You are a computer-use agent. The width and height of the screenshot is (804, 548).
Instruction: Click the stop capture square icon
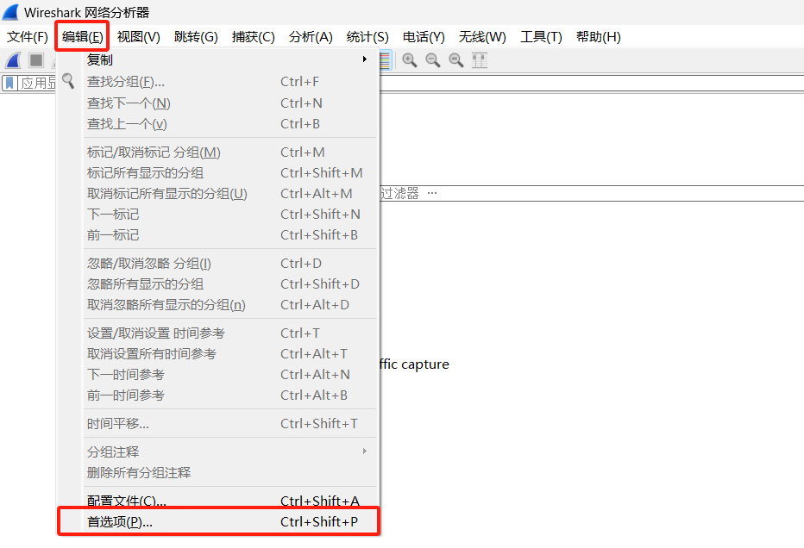[36, 60]
